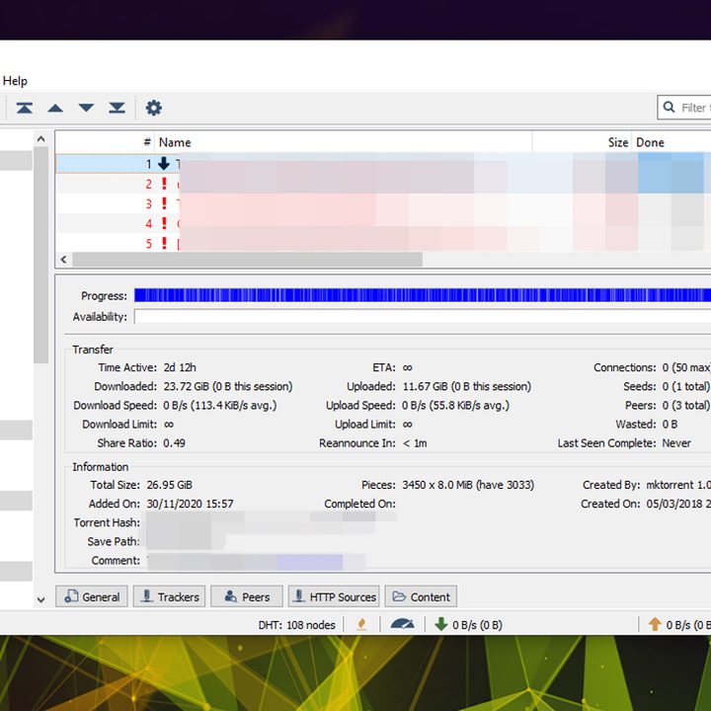Click the filter search magnifier icon
The width and height of the screenshot is (711, 711).
coord(669,108)
